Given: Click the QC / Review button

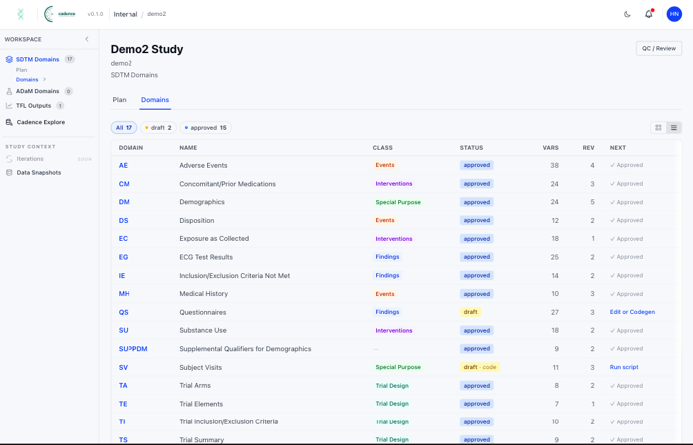Looking at the screenshot, I should tap(659, 48).
